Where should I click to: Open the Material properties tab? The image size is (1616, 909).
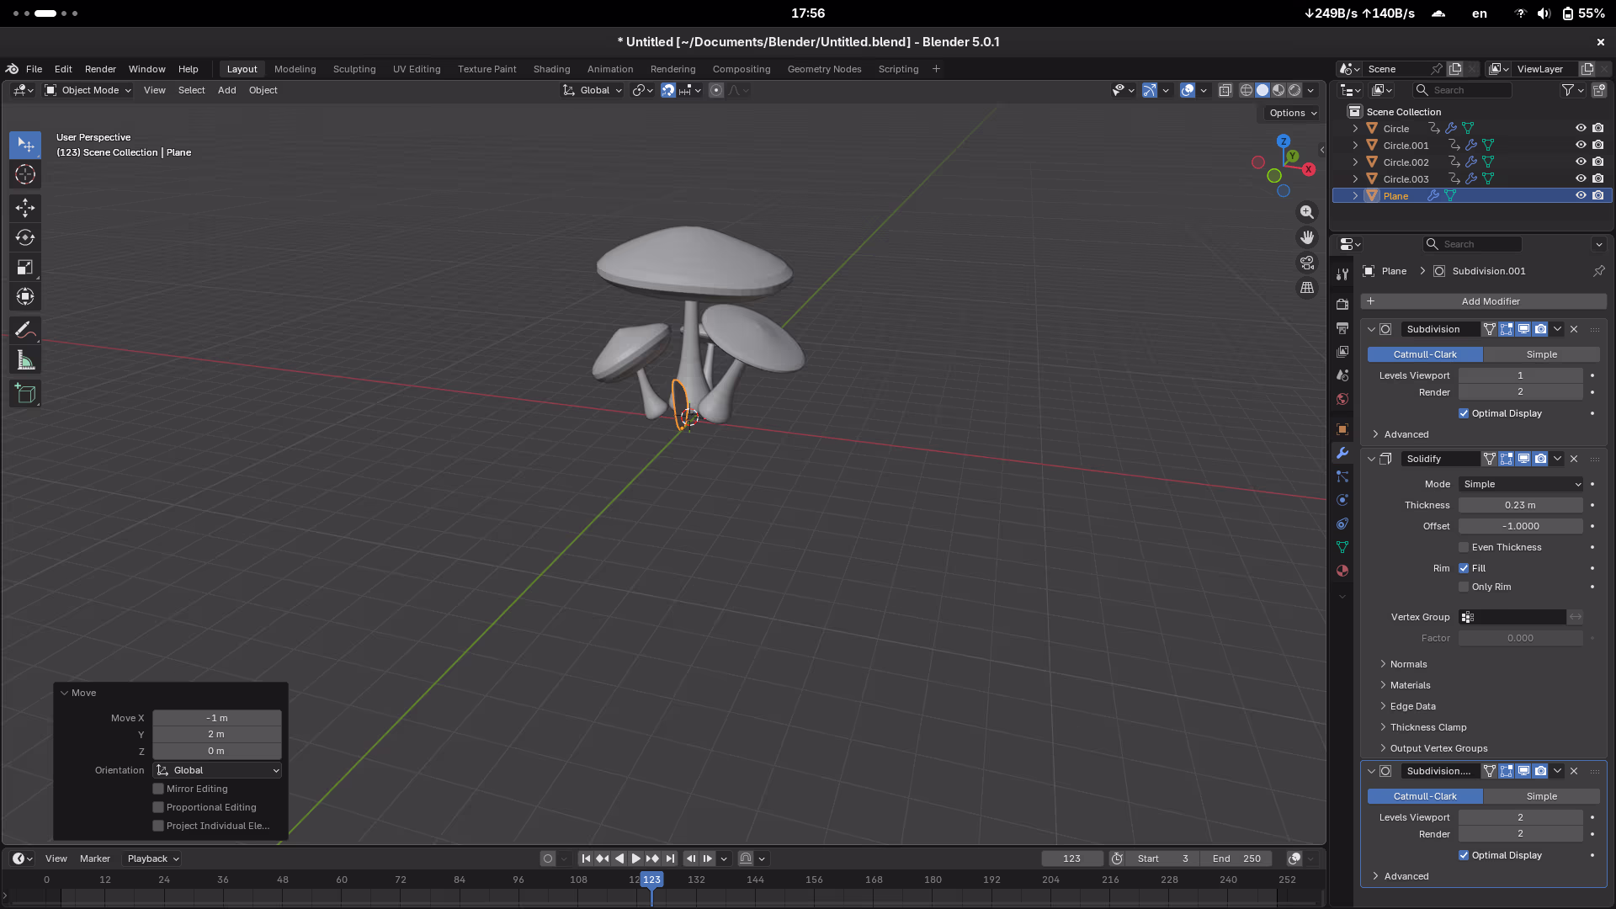click(1342, 571)
